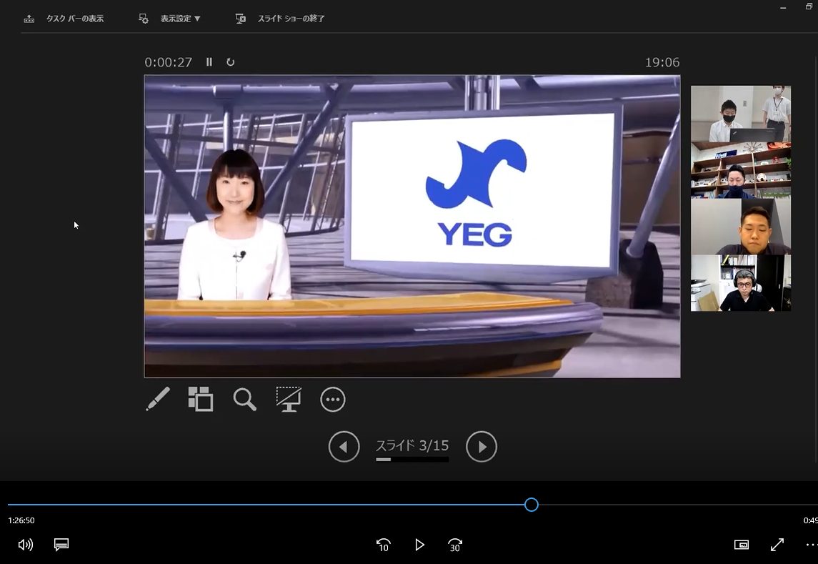The image size is (818, 564).
Task: Enter full screen mode
Action: click(777, 545)
